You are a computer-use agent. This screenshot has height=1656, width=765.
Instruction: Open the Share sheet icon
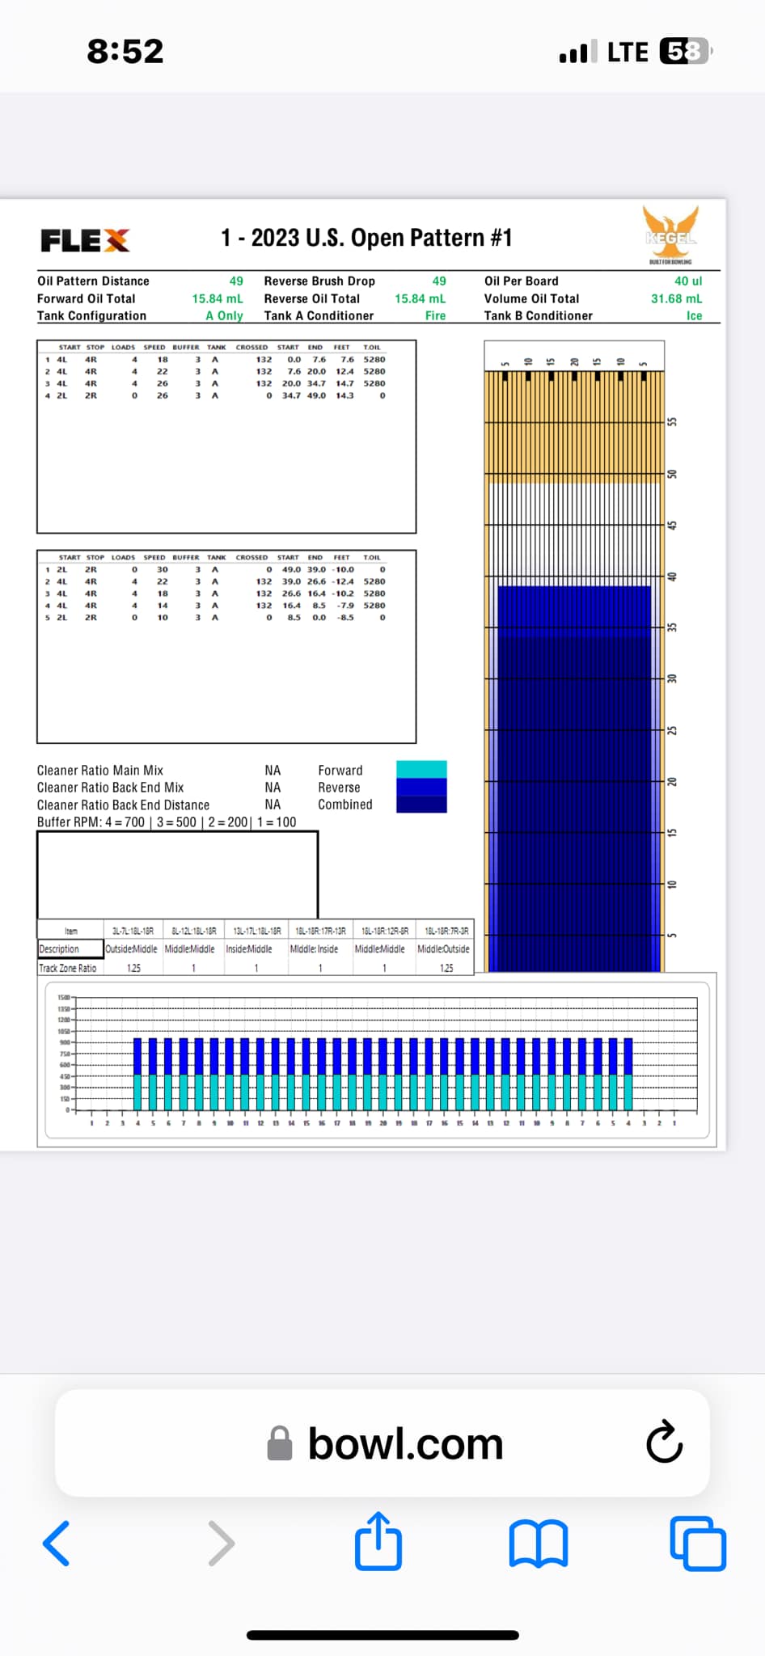coord(378,1541)
